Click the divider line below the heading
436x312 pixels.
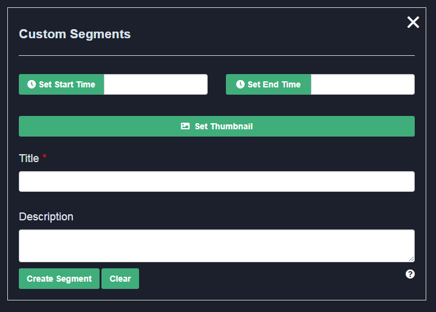217,55
